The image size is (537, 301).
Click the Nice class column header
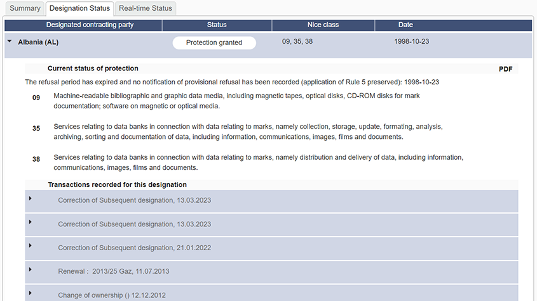323,25
